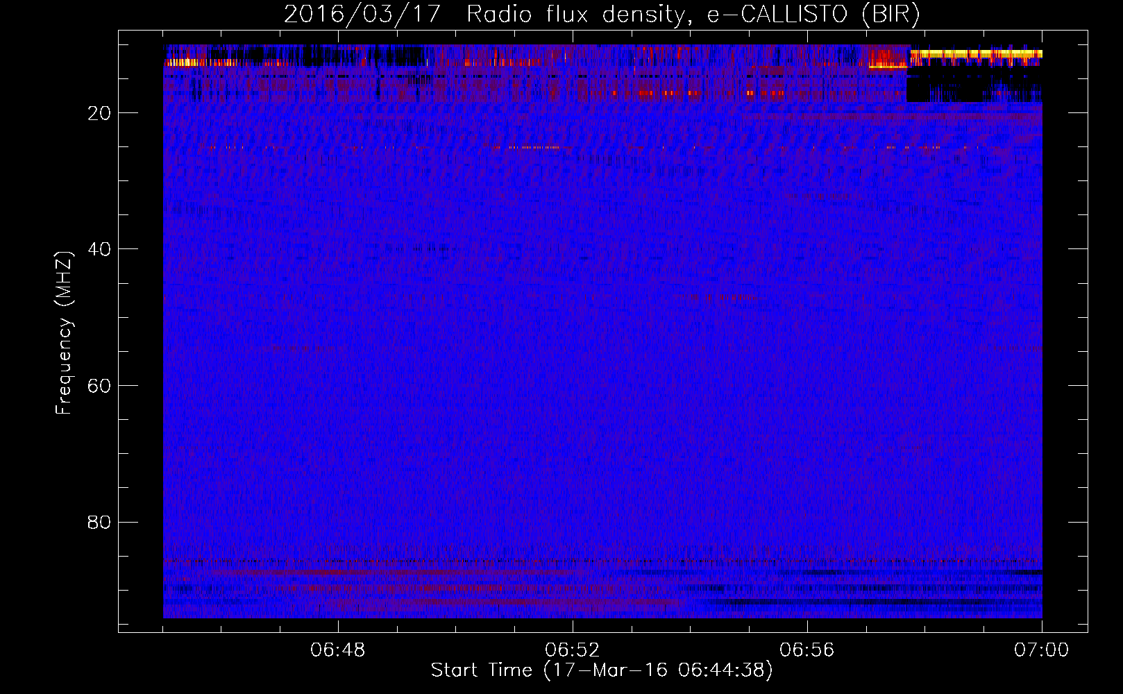Click the 'Start Time (17-Mar-16 06:44:38)' axis label
The image size is (1123, 694).
click(602, 670)
